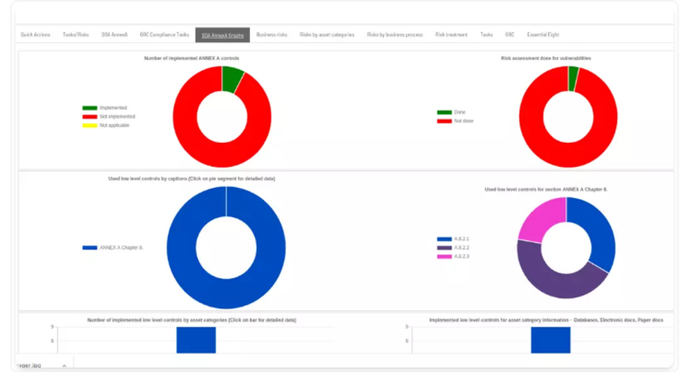Switch to the GRC tab
This screenshot has width=691, height=372.
tap(510, 35)
